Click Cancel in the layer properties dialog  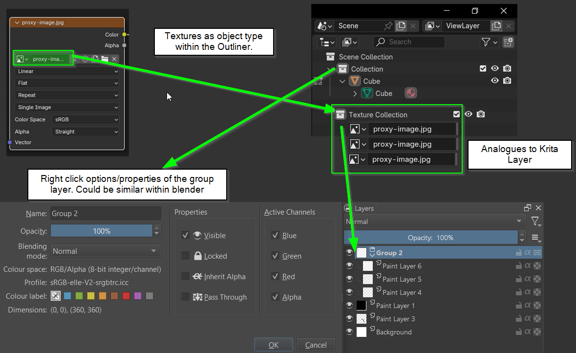pyautogui.click(x=316, y=345)
